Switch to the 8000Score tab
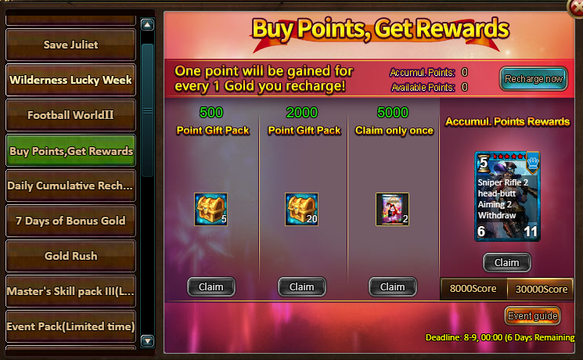583x360 pixels. (473, 289)
